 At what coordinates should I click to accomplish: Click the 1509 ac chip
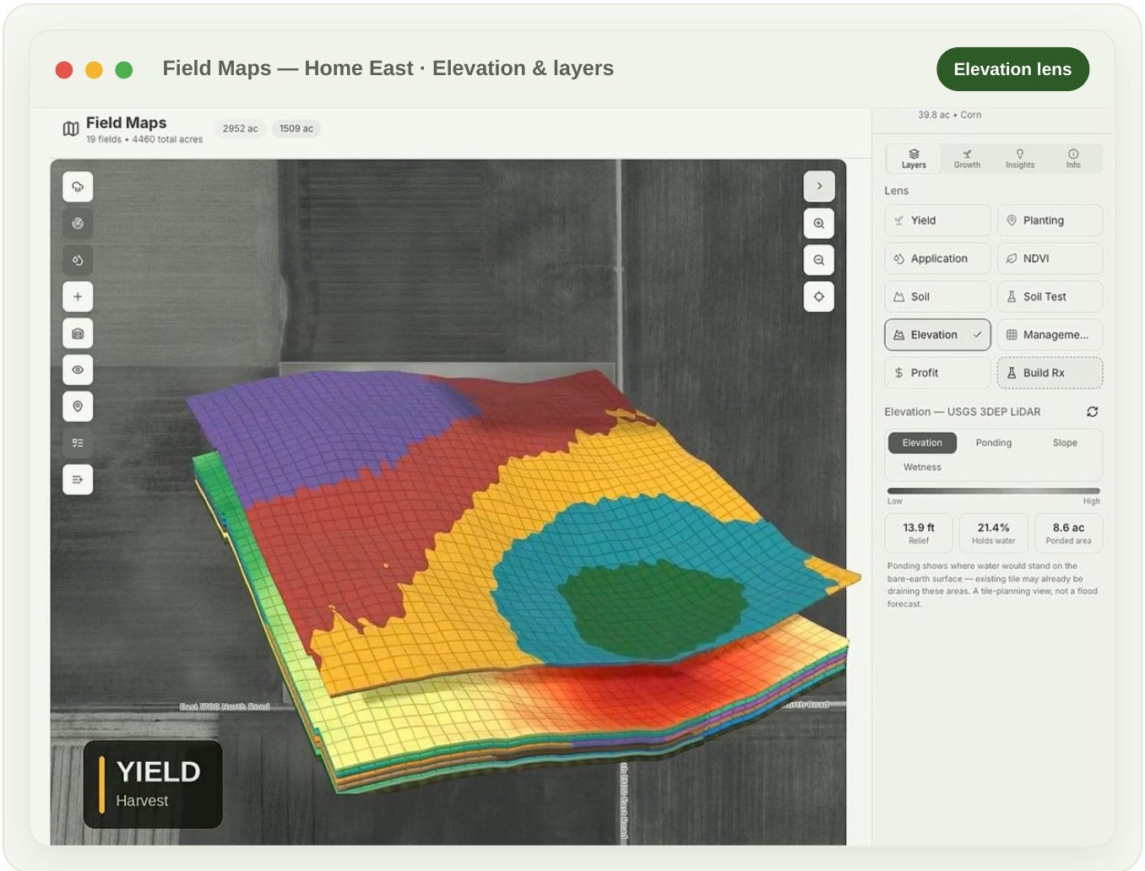[x=296, y=128]
